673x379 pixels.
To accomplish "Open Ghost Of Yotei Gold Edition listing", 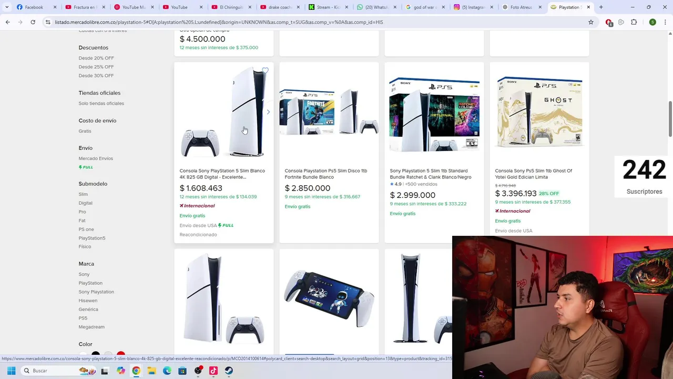I will (534, 174).
